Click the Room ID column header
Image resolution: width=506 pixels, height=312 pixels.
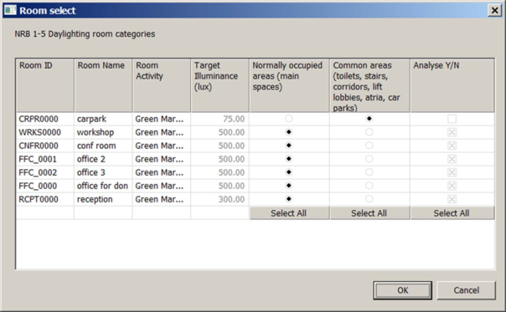click(45, 85)
